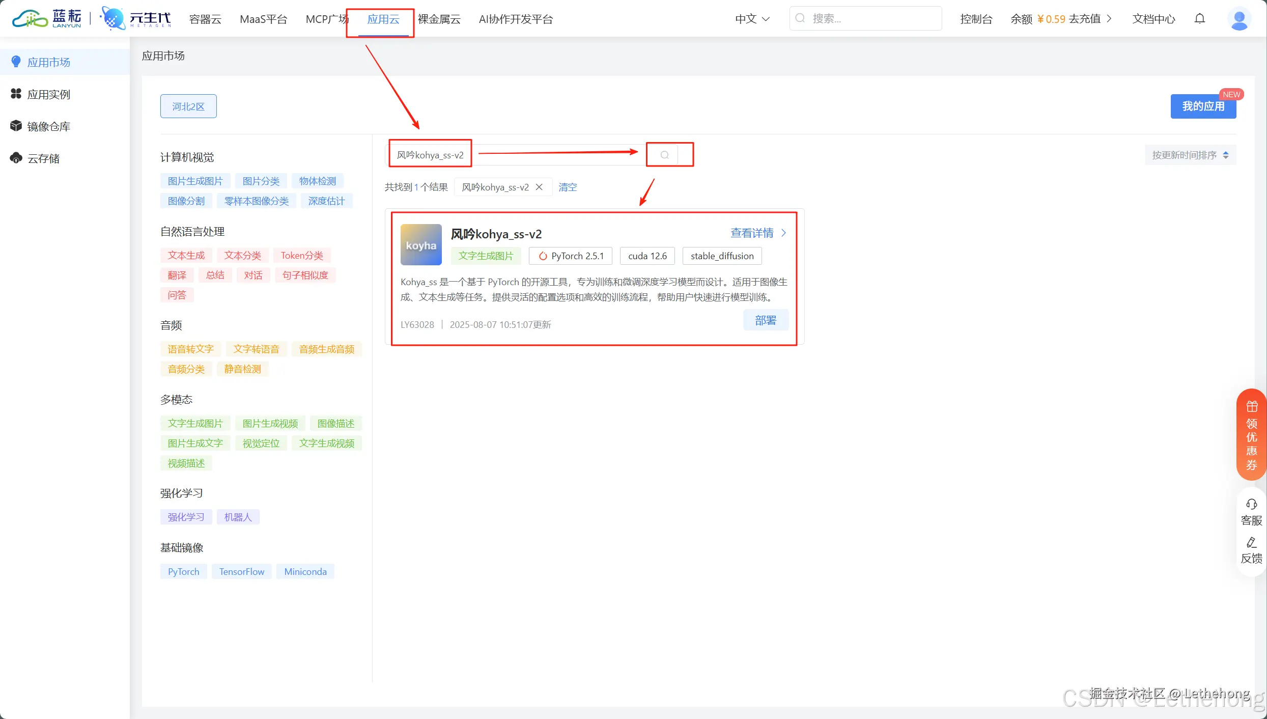Open 镜像仓库 from the sidebar
Viewport: 1267px width, 719px height.
(49, 126)
